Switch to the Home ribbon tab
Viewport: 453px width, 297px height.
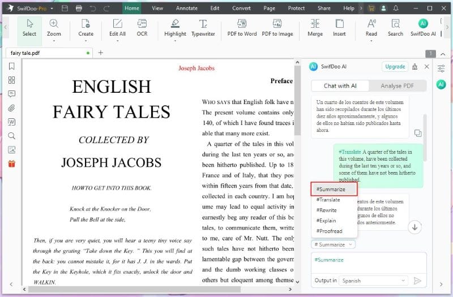point(132,8)
